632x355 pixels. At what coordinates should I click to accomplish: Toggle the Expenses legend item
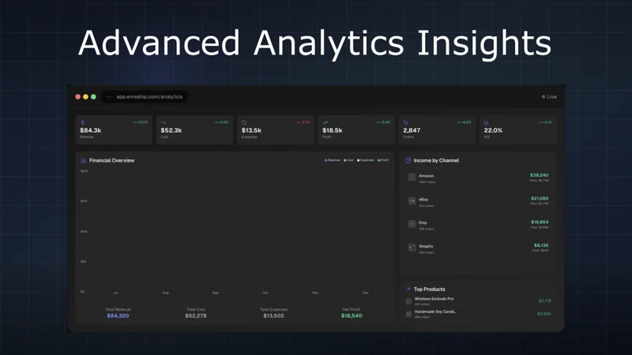366,160
